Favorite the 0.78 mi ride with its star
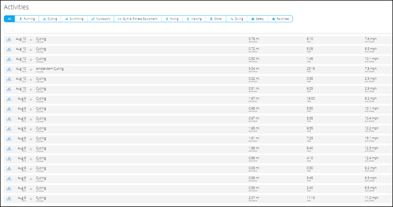The height and width of the screenshot is (207, 393). [31, 40]
